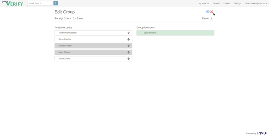Focus the Quick Search input field

(40, 3)
